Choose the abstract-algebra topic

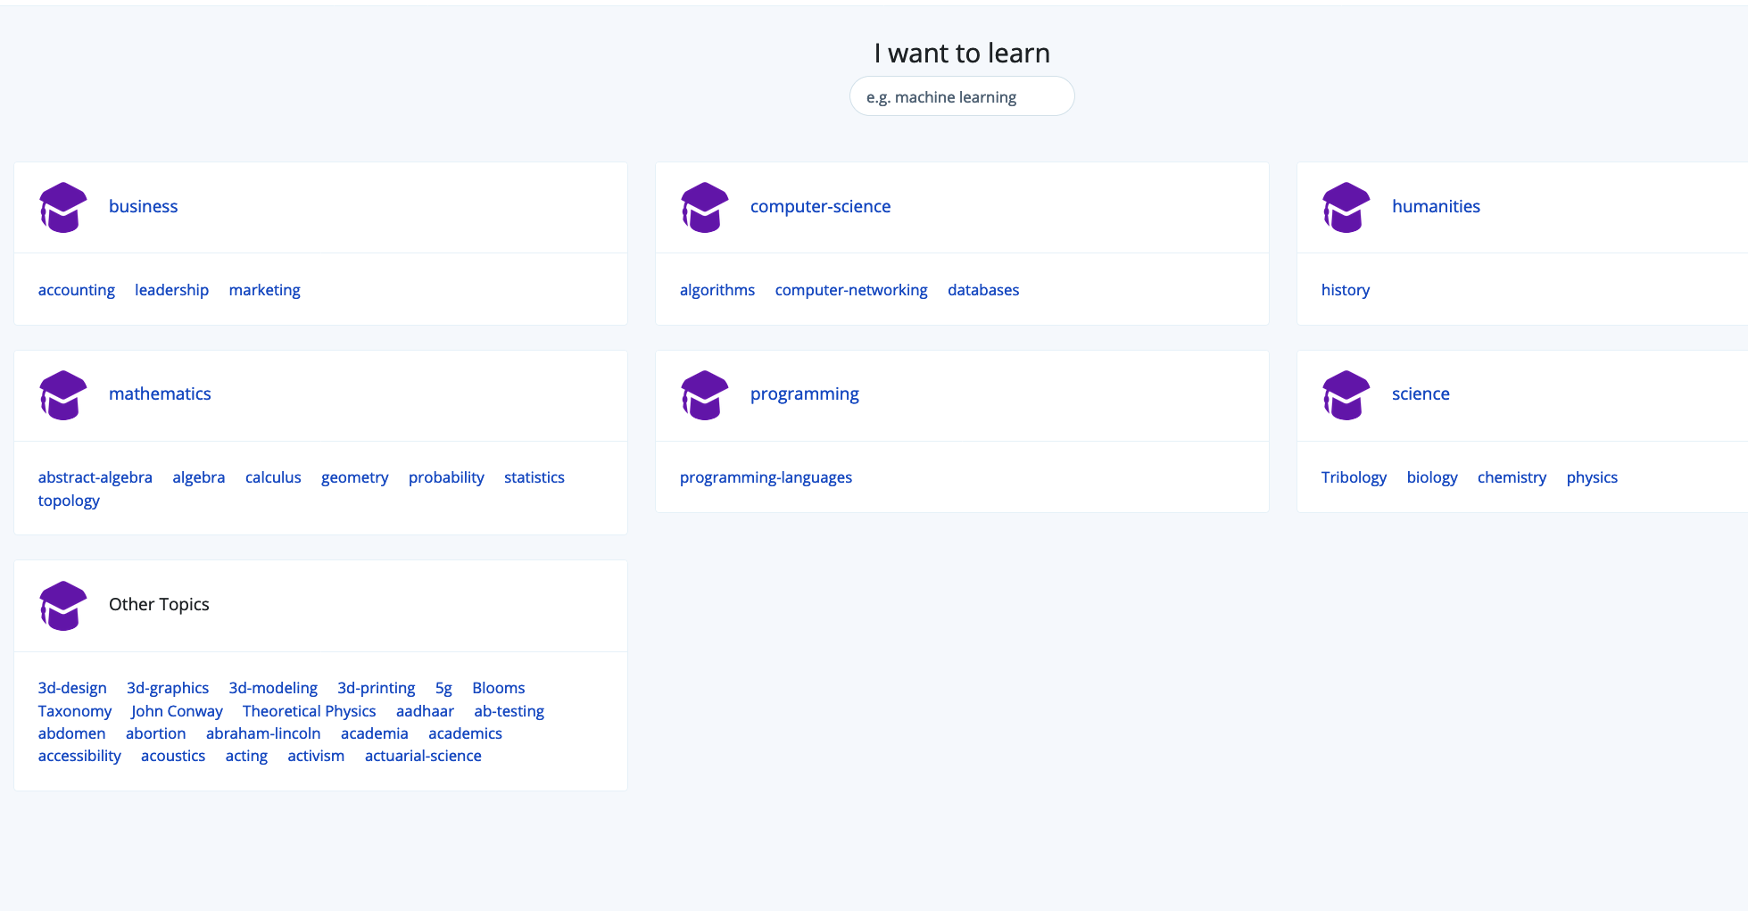pos(95,477)
